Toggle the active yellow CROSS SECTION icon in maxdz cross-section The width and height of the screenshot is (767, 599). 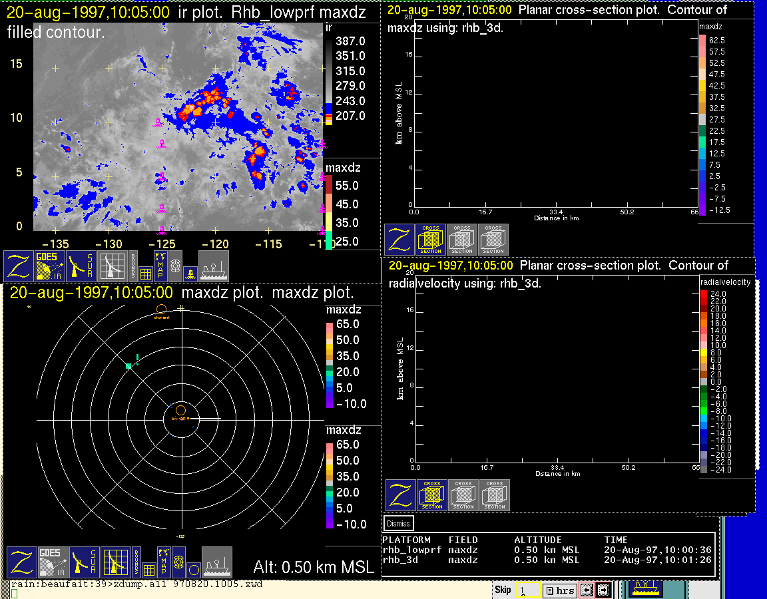coord(431,240)
